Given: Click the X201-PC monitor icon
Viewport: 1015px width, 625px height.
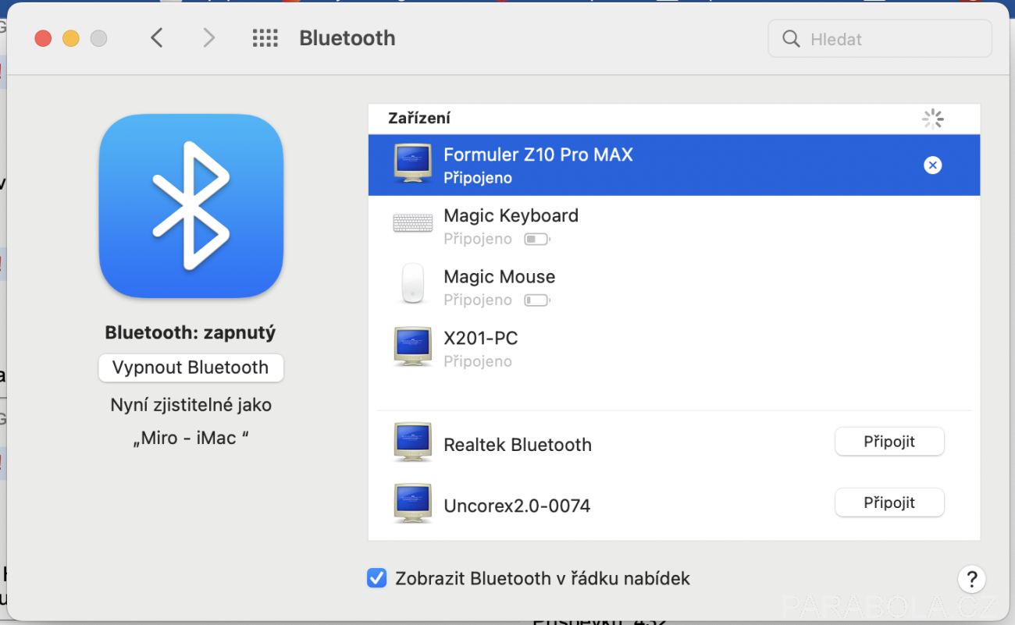Looking at the screenshot, I should (413, 347).
